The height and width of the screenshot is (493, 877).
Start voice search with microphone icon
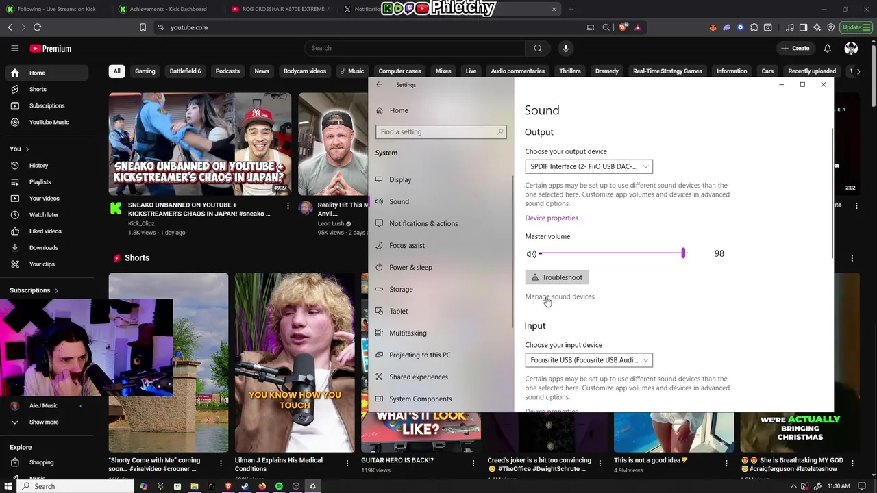(565, 48)
